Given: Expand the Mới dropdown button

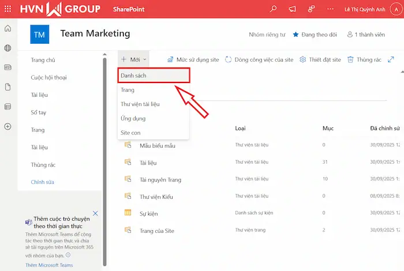Looking at the screenshot, I should coord(134,59).
